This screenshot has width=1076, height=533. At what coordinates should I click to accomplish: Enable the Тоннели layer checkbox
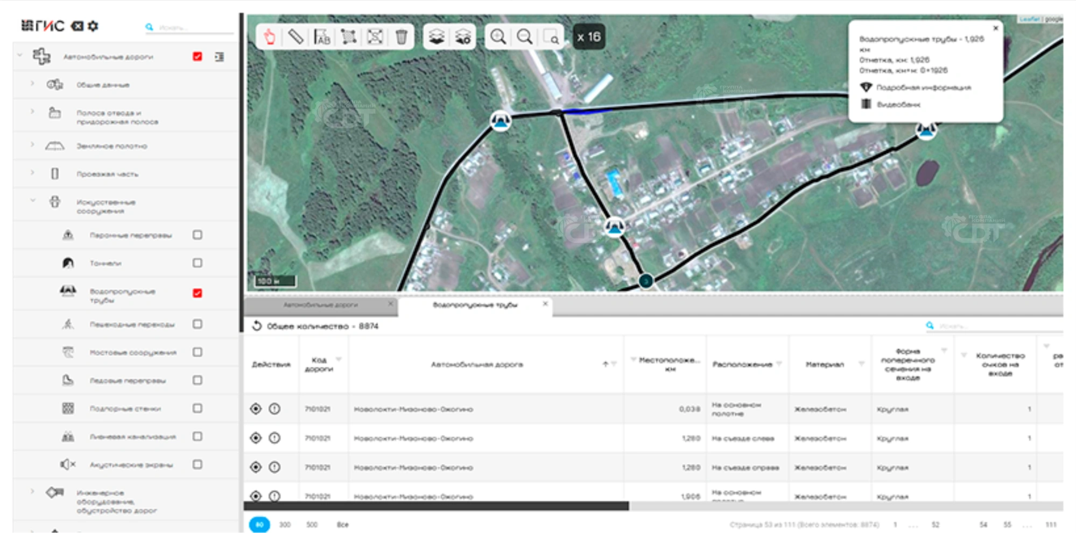tap(198, 263)
